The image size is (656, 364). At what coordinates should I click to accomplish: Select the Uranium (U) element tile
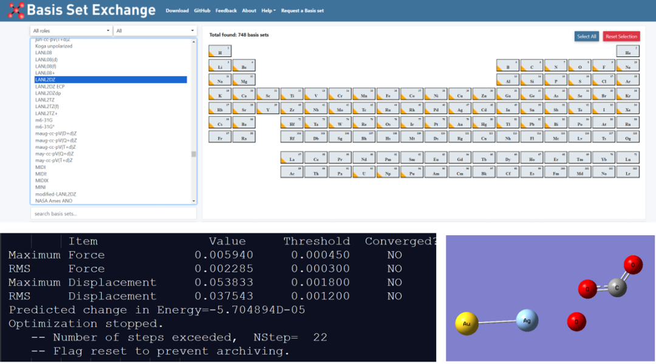pos(364,173)
